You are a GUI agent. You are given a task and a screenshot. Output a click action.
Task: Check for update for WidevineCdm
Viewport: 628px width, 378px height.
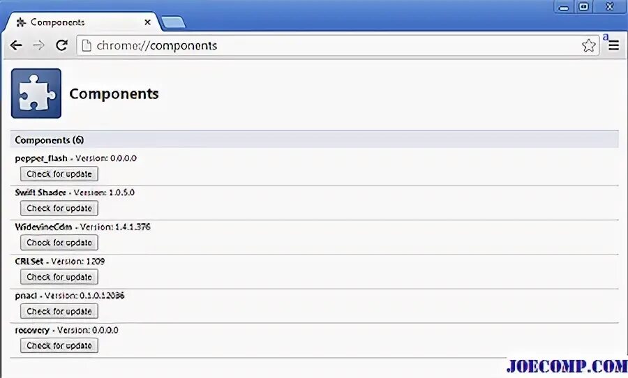[x=59, y=243]
